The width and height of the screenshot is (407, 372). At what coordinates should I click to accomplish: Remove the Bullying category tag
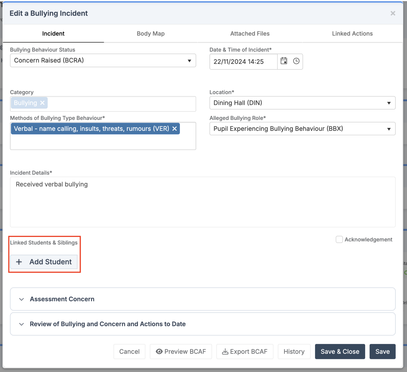42,103
